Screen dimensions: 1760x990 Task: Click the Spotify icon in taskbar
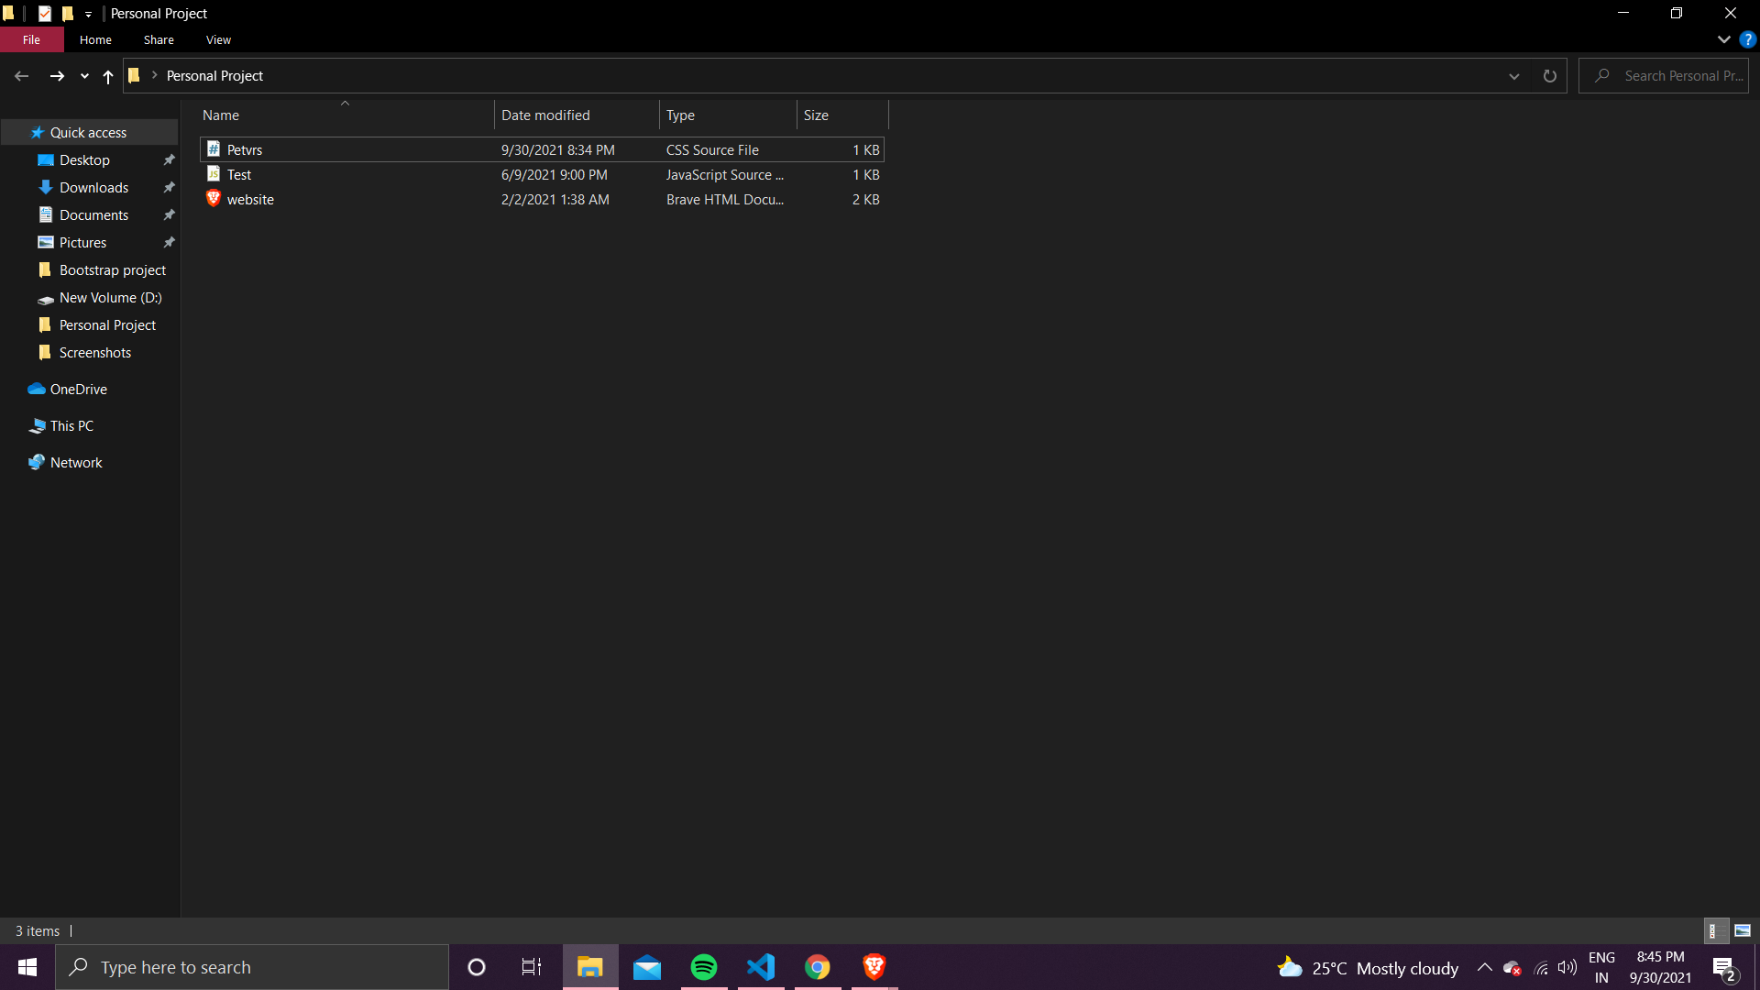pyautogui.click(x=703, y=967)
